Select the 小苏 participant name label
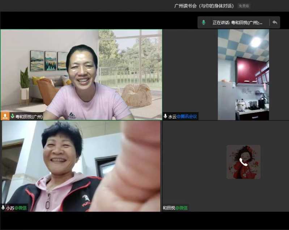289x230 pixels. point(10,208)
